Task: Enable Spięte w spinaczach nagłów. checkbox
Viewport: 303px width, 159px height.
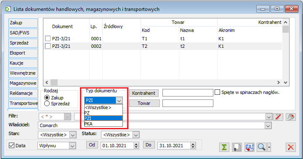Action: pyautogui.click(x=218, y=92)
